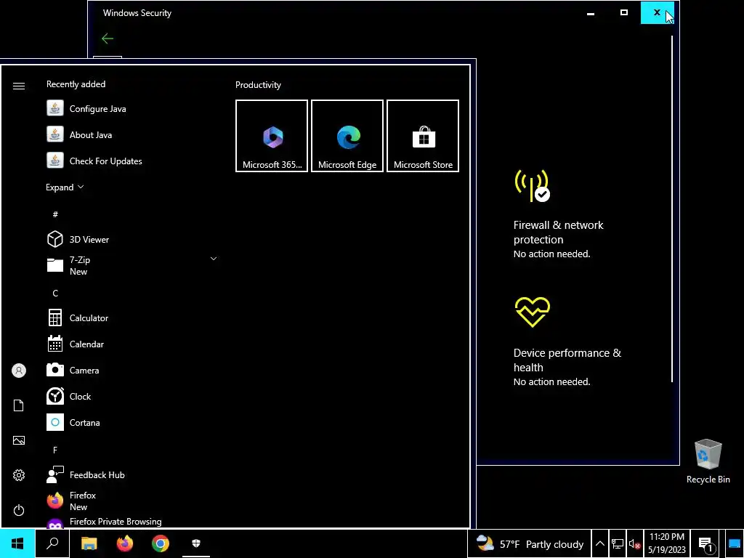Open Settings gear in Start sidebar
This screenshot has height=558, width=744.
19,475
